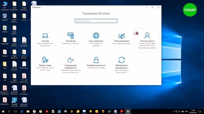
Task: Open taskbar search magnifier
Action: (9, 111)
